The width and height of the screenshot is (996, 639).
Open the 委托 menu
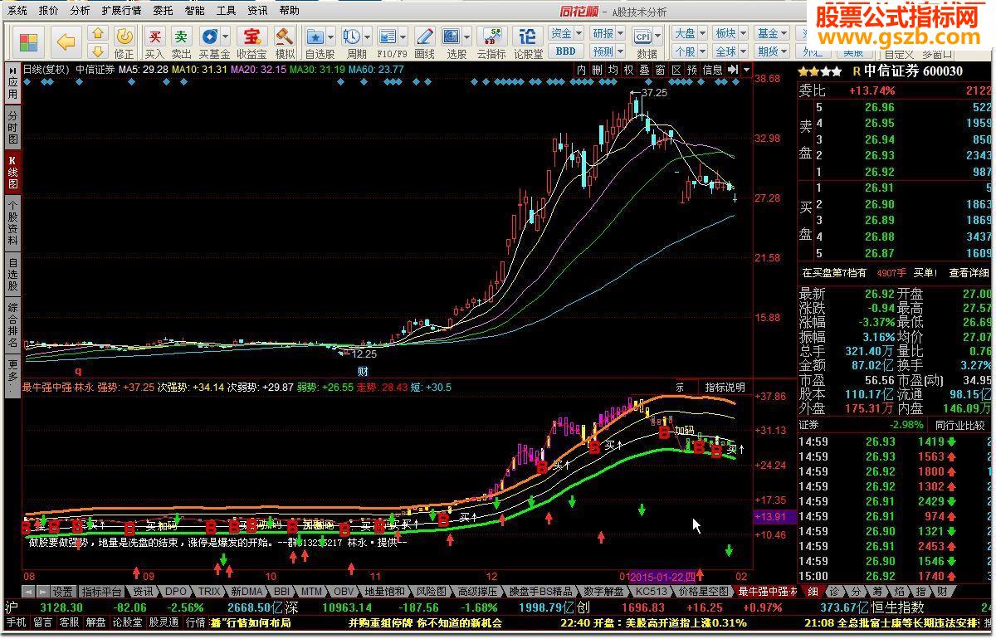click(163, 11)
